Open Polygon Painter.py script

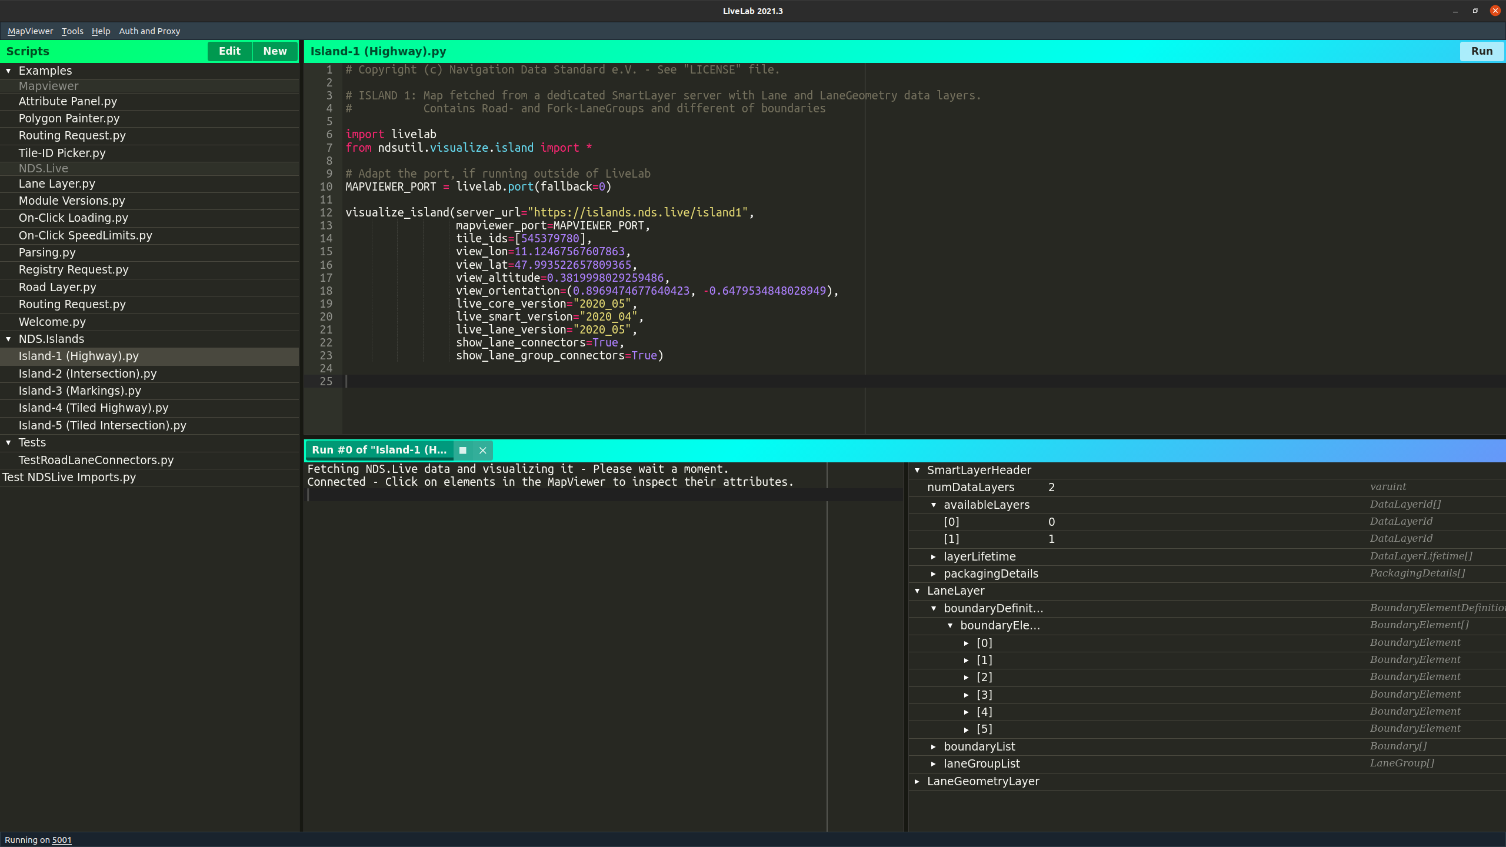[x=149, y=118]
